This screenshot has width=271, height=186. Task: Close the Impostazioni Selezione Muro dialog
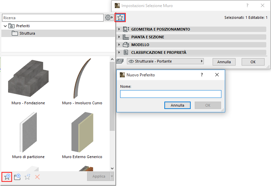pyautogui.click(x=263, y=5)
